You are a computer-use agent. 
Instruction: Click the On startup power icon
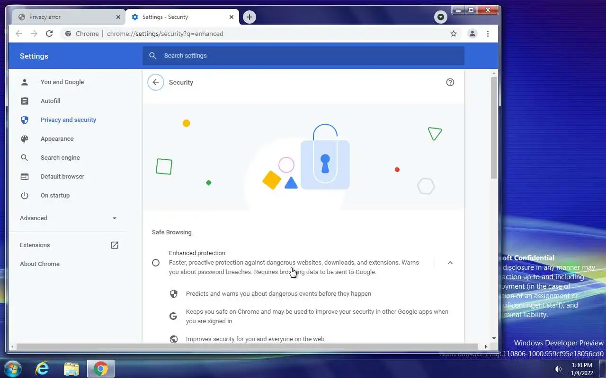[25, 195]
